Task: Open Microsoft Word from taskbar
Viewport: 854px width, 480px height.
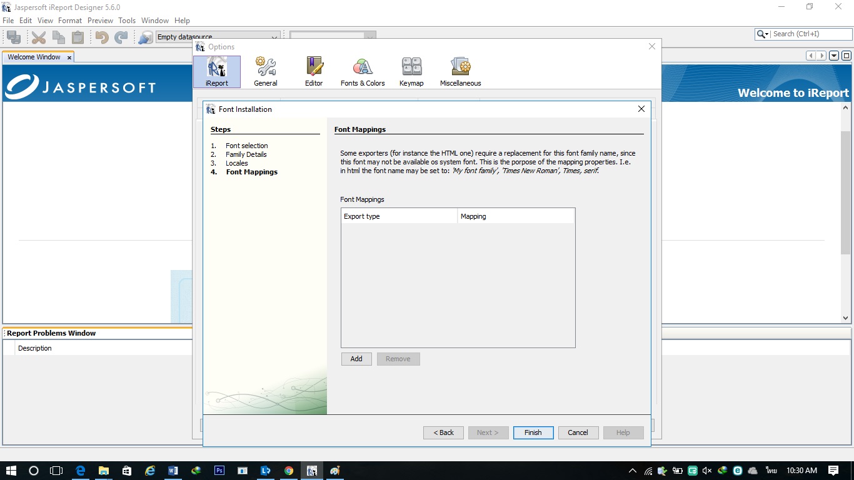Action: point(173,471)
